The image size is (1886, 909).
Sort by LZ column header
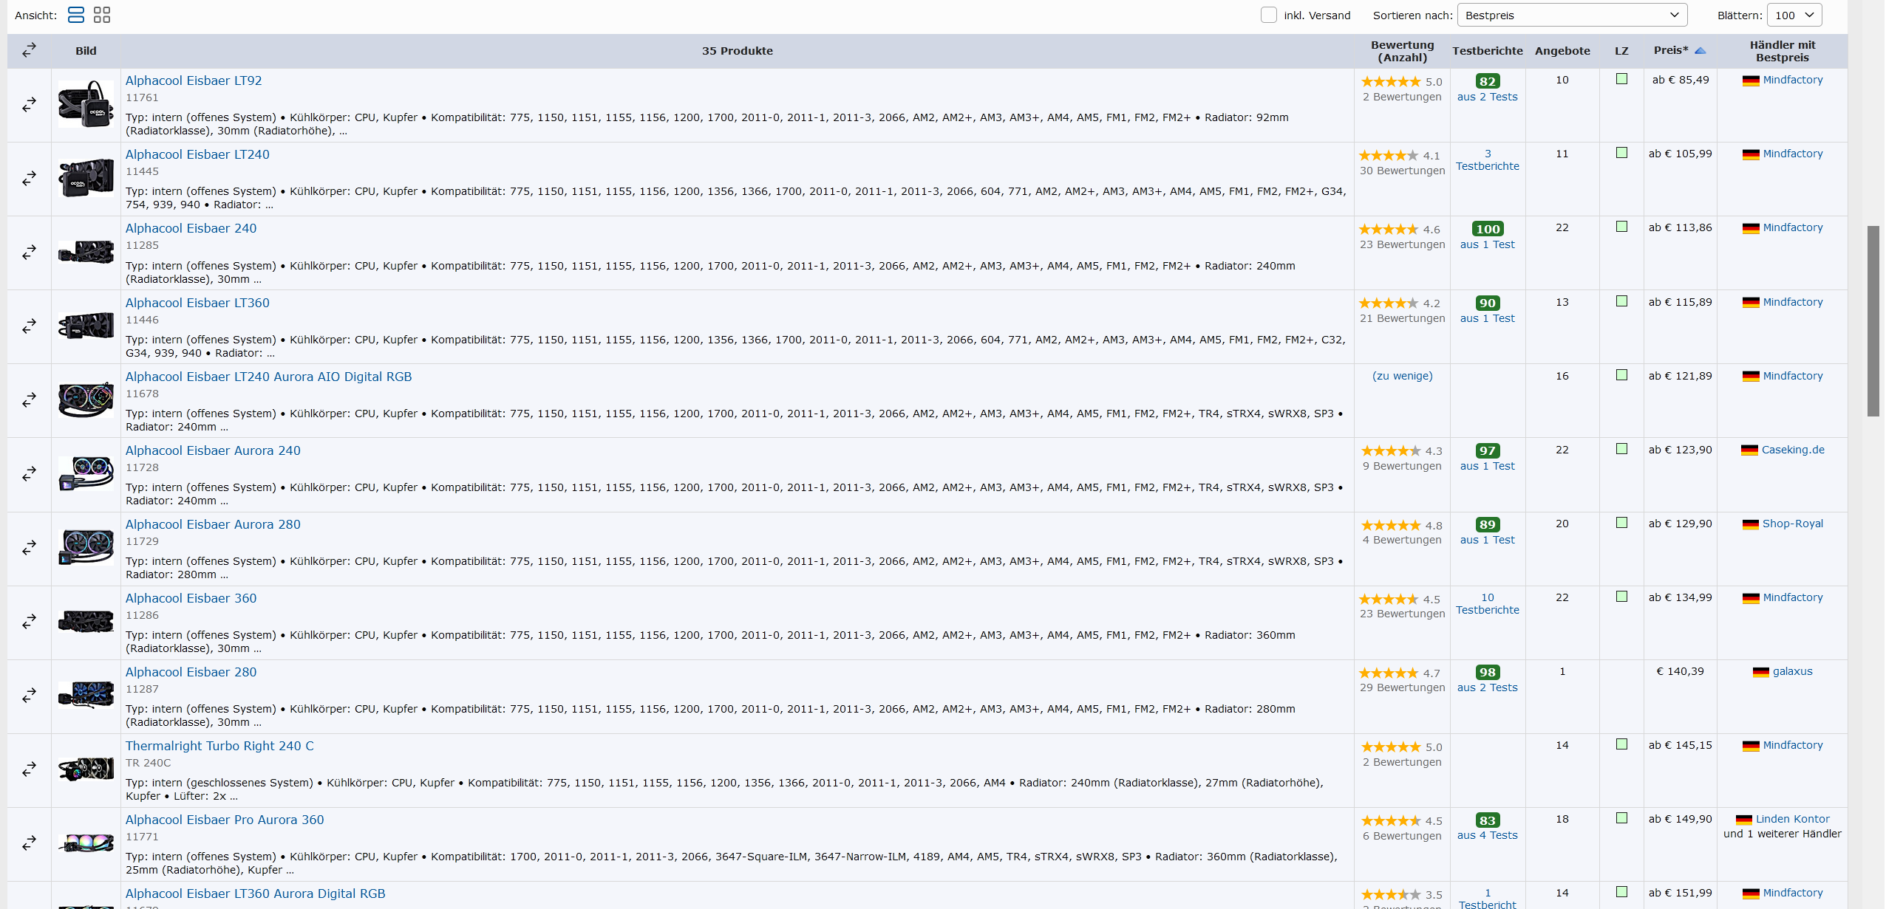pos(1621,51)
